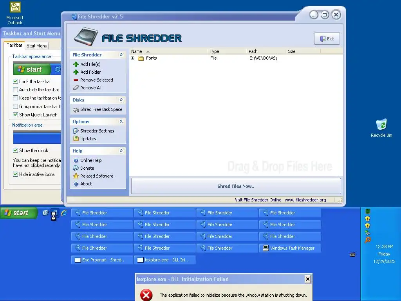This screenshot has width=401, height=301.
Task: Enable Group similar taskbar buttons checkbox
Action: [15, 107]
